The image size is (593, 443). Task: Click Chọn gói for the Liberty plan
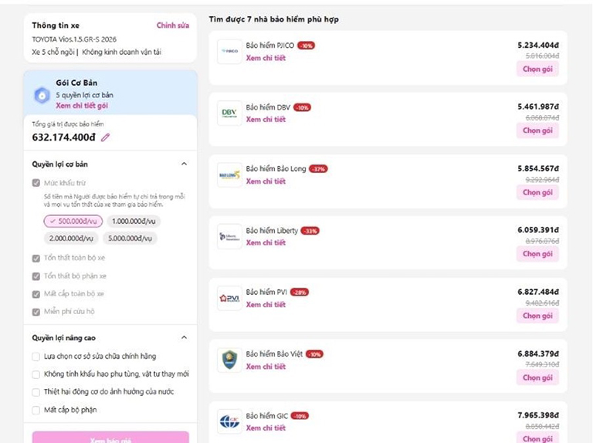537,254
